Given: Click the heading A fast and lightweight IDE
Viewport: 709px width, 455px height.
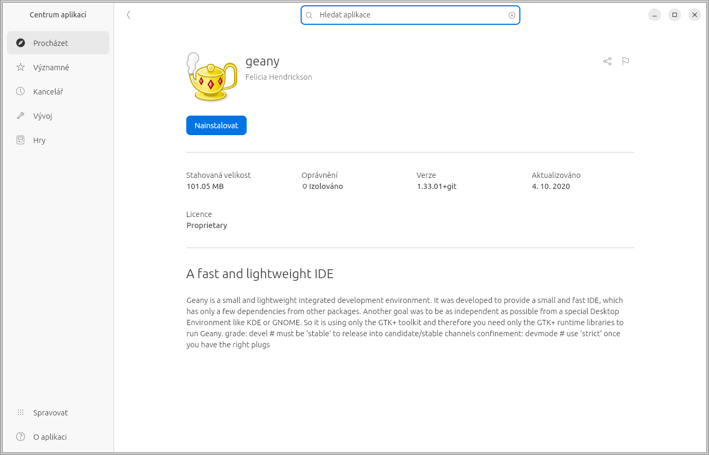Looking at the screenshot, I should 260,274.
